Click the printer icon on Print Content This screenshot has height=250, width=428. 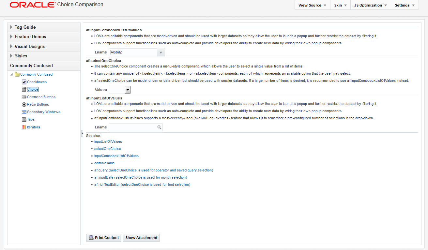point(91,238)
